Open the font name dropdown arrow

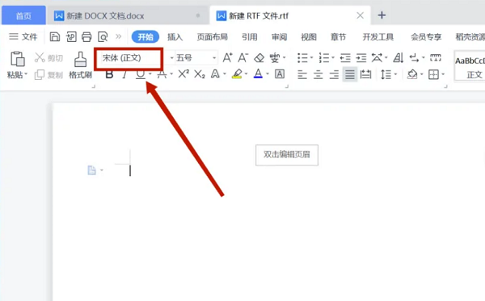tap(171, 58)
